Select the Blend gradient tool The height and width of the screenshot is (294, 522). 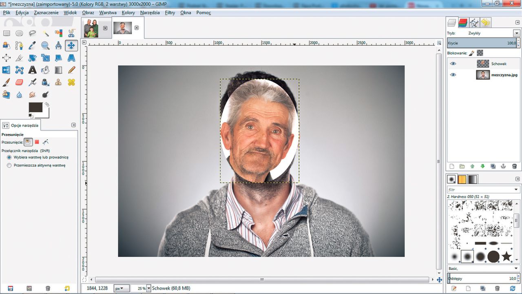click(x=58, y=70)
